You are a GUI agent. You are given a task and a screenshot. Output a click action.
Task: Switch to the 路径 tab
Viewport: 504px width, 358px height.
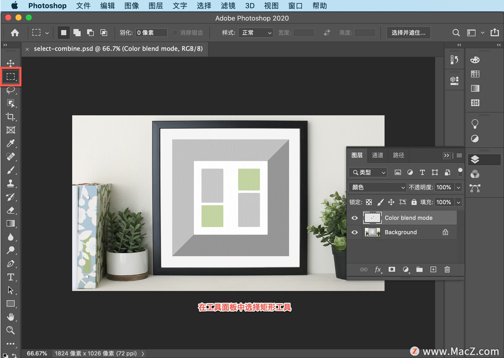tap(398, 155)
